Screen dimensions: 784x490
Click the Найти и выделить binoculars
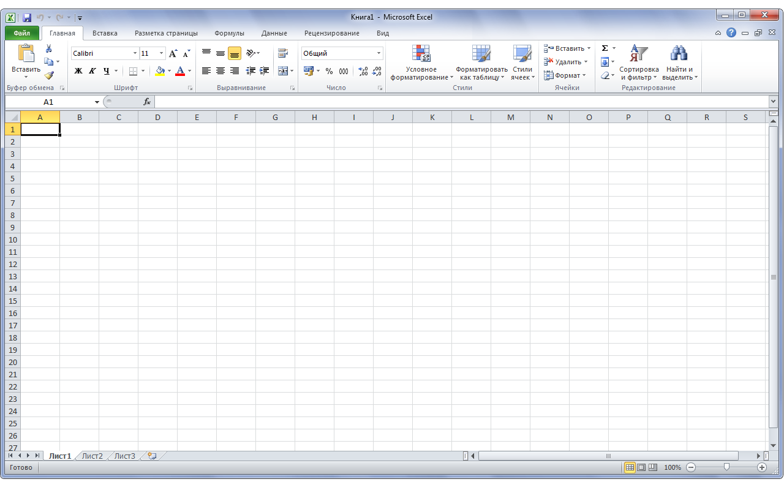(679, 62)
